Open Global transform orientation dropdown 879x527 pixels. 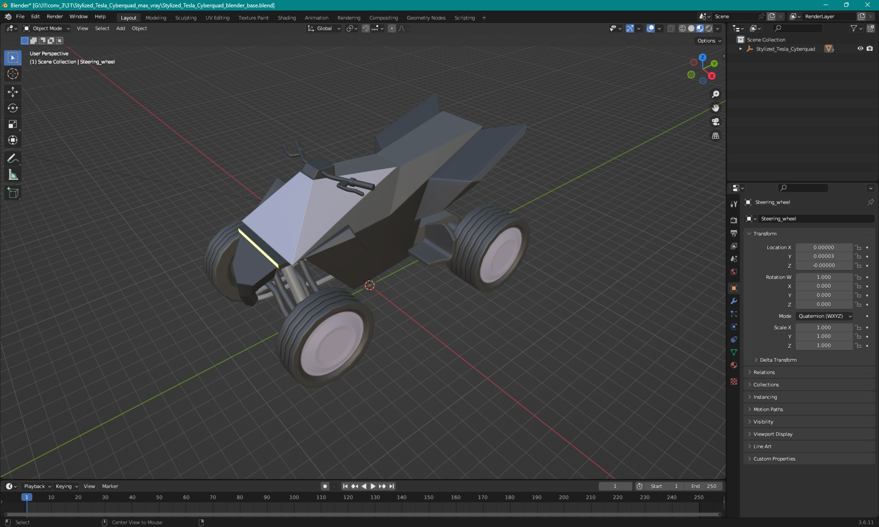tap(324, 28)
